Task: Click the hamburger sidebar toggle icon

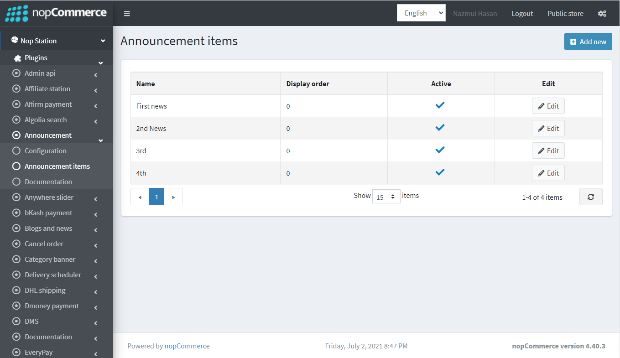Action: point(127,13)
